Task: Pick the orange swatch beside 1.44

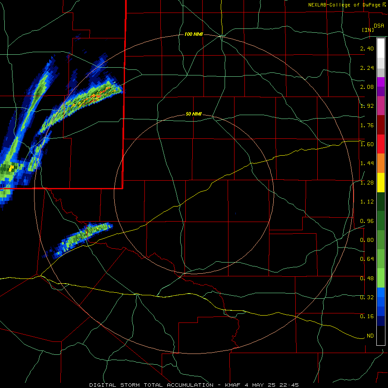Action: (381, 163)
